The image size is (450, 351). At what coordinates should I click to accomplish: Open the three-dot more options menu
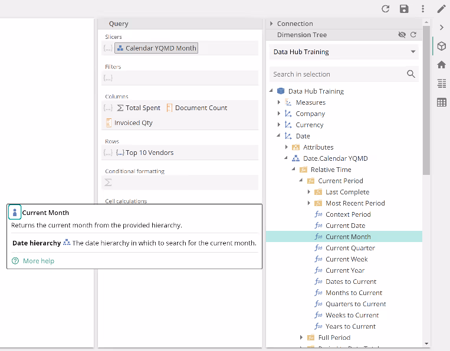[423, 9]
